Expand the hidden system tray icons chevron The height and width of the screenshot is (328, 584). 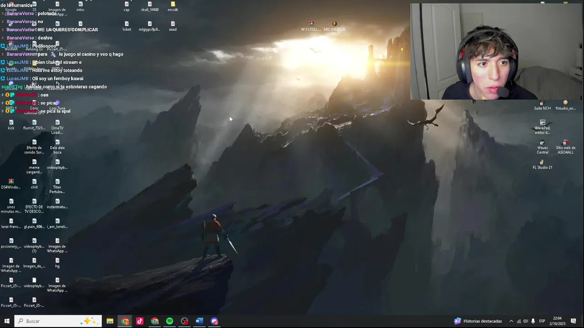point(511,321)
